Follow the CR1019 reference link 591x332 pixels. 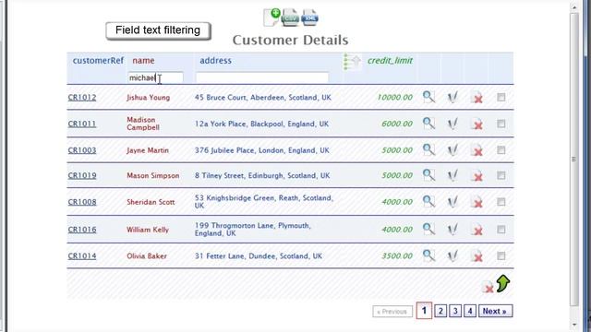(x=82, y=175)
